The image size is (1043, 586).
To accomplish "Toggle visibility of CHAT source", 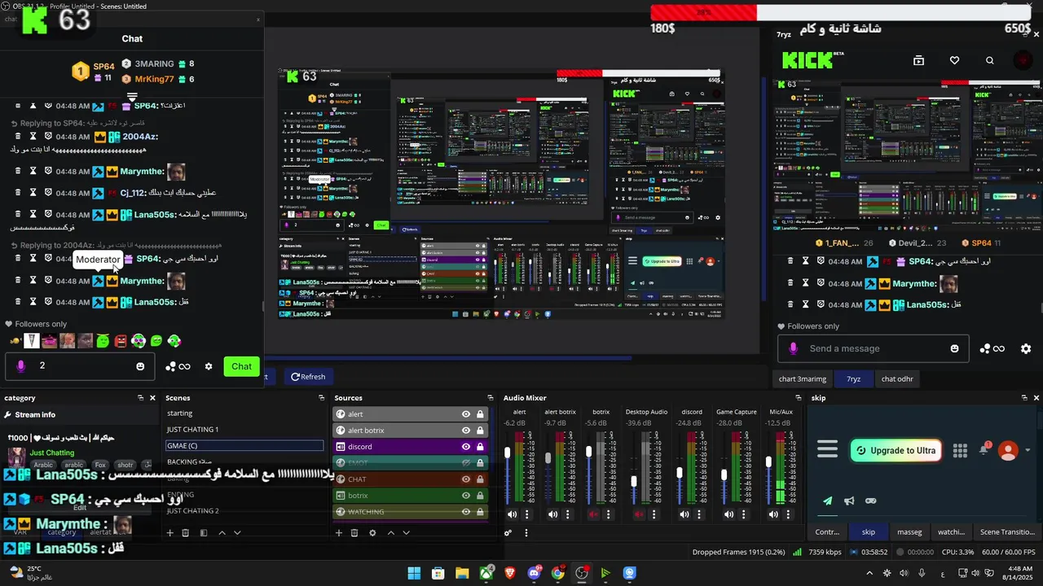I will tap(466, 479).
